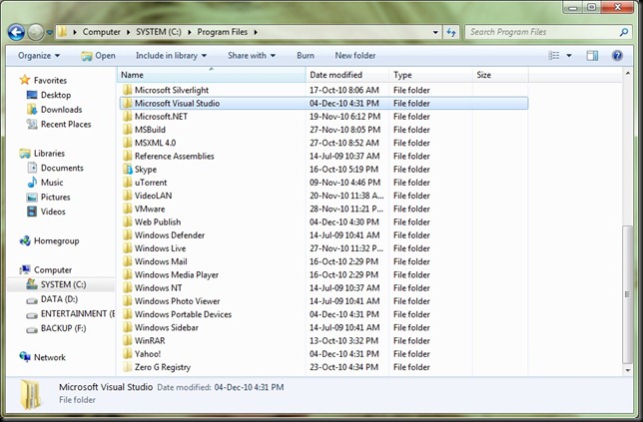Open the Organize menu
The image size is (643, 422).
39,55
